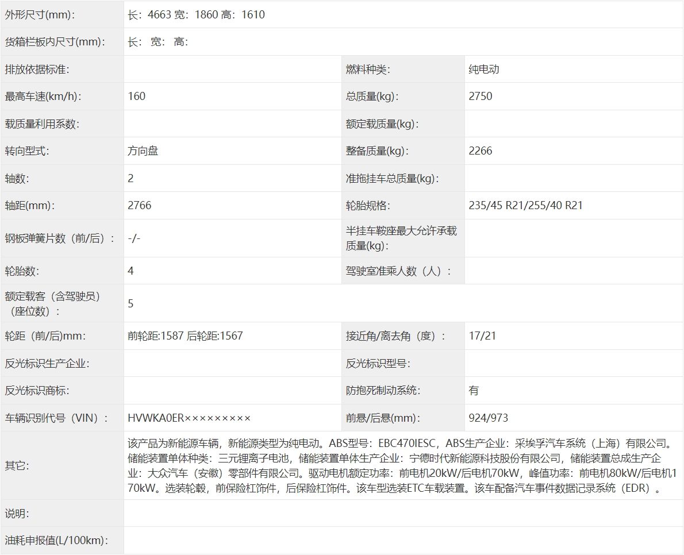Image resolution: width=684 pixels, height=555 pixels.
Task: Click the 反光标识商标 label
Action: click(37, 391)
